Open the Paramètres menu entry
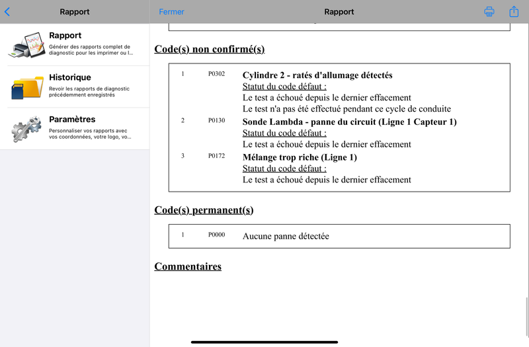 pyautogui.click(x=75, y=129)
